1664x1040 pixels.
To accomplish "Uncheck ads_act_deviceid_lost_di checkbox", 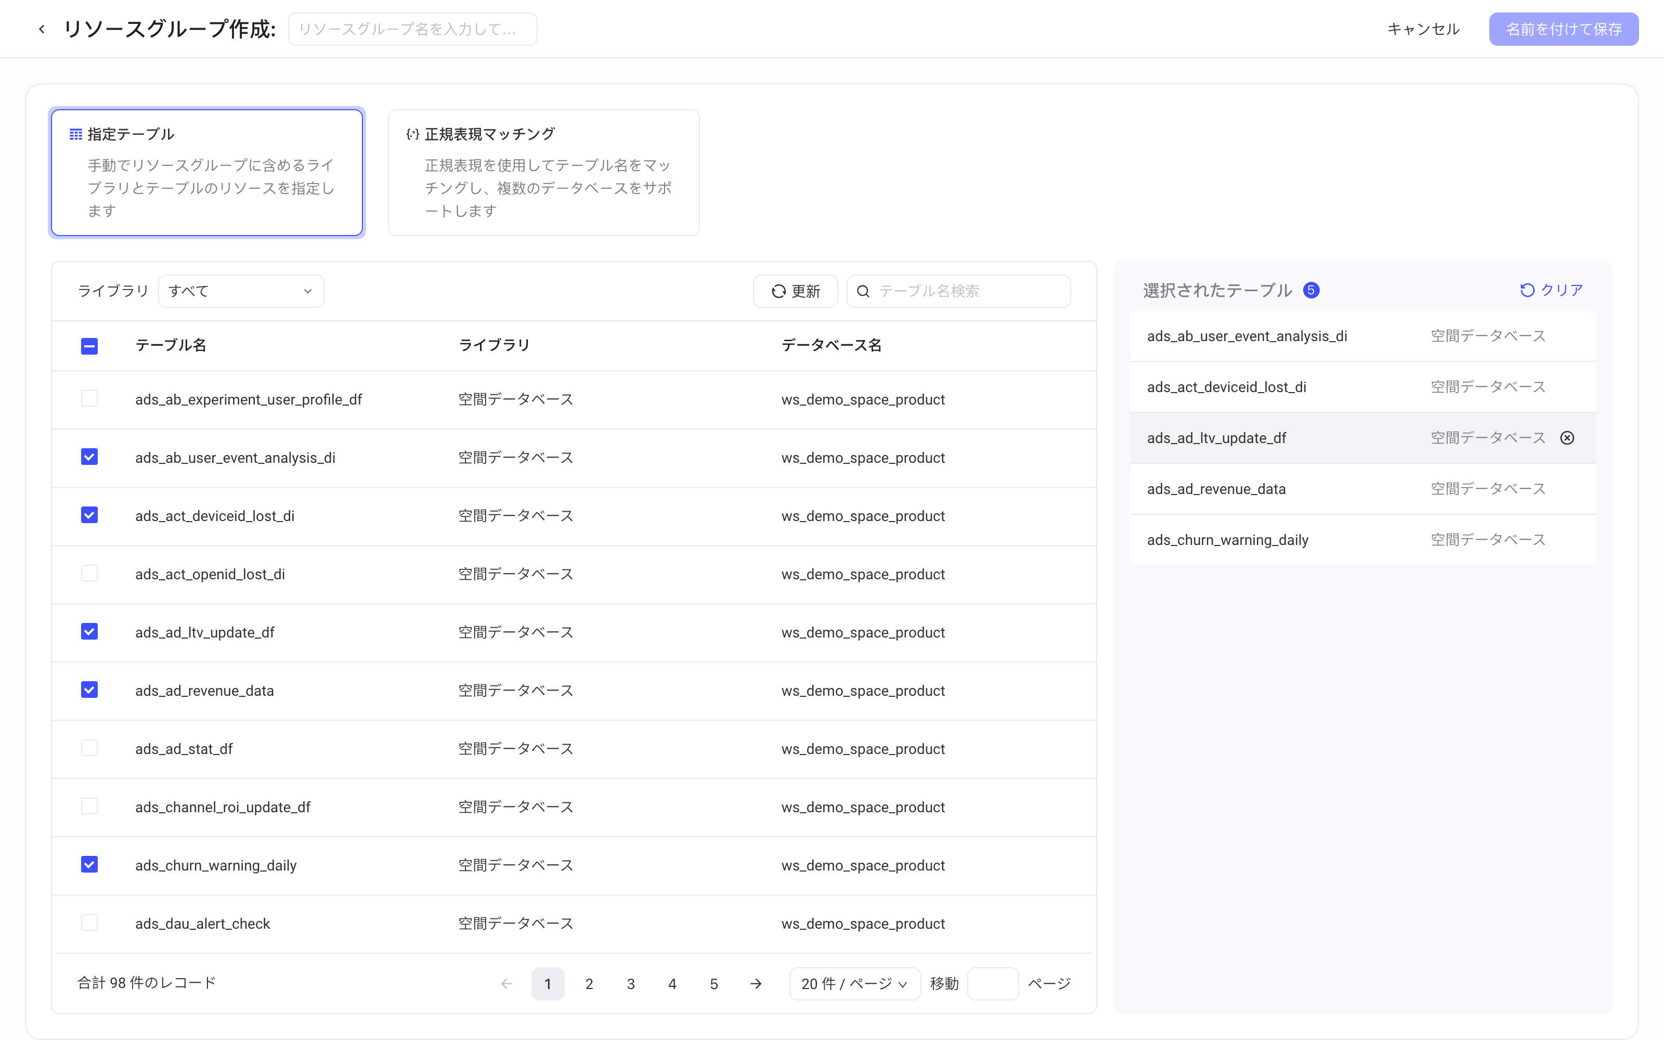I will [89, 515].
